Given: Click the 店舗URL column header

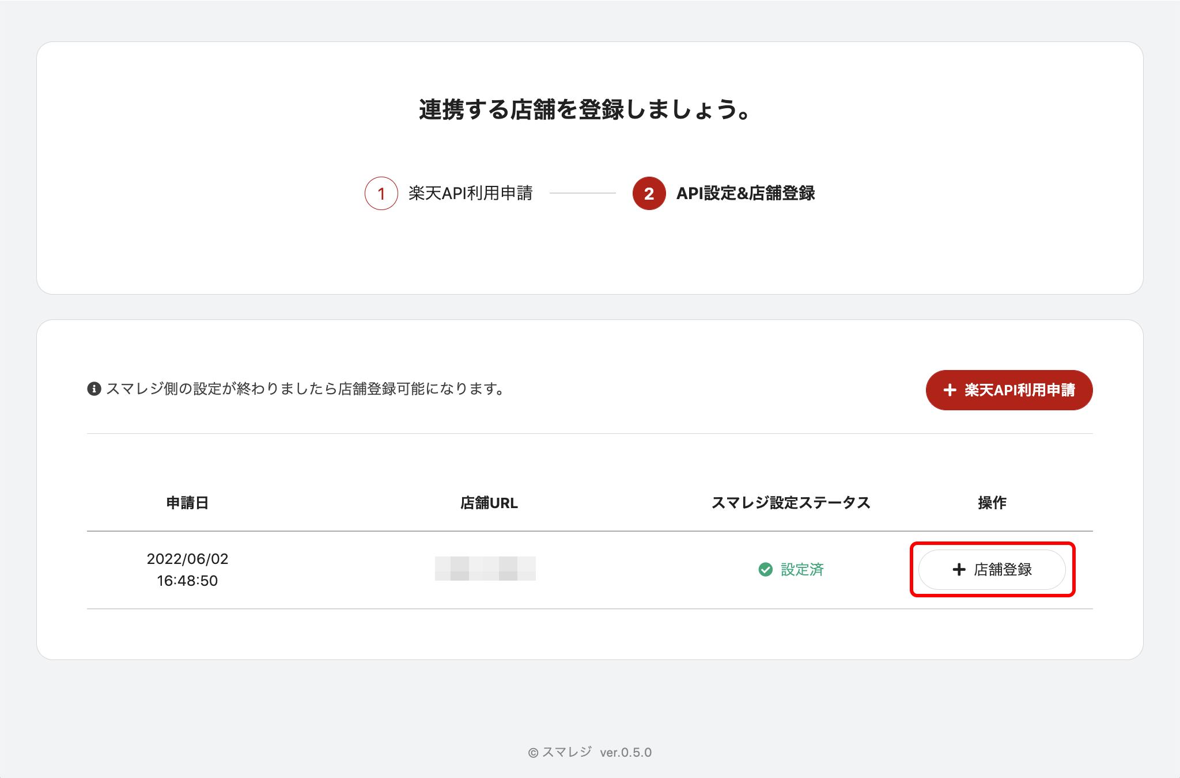Looking at the screenshot, I should [489, 503].
